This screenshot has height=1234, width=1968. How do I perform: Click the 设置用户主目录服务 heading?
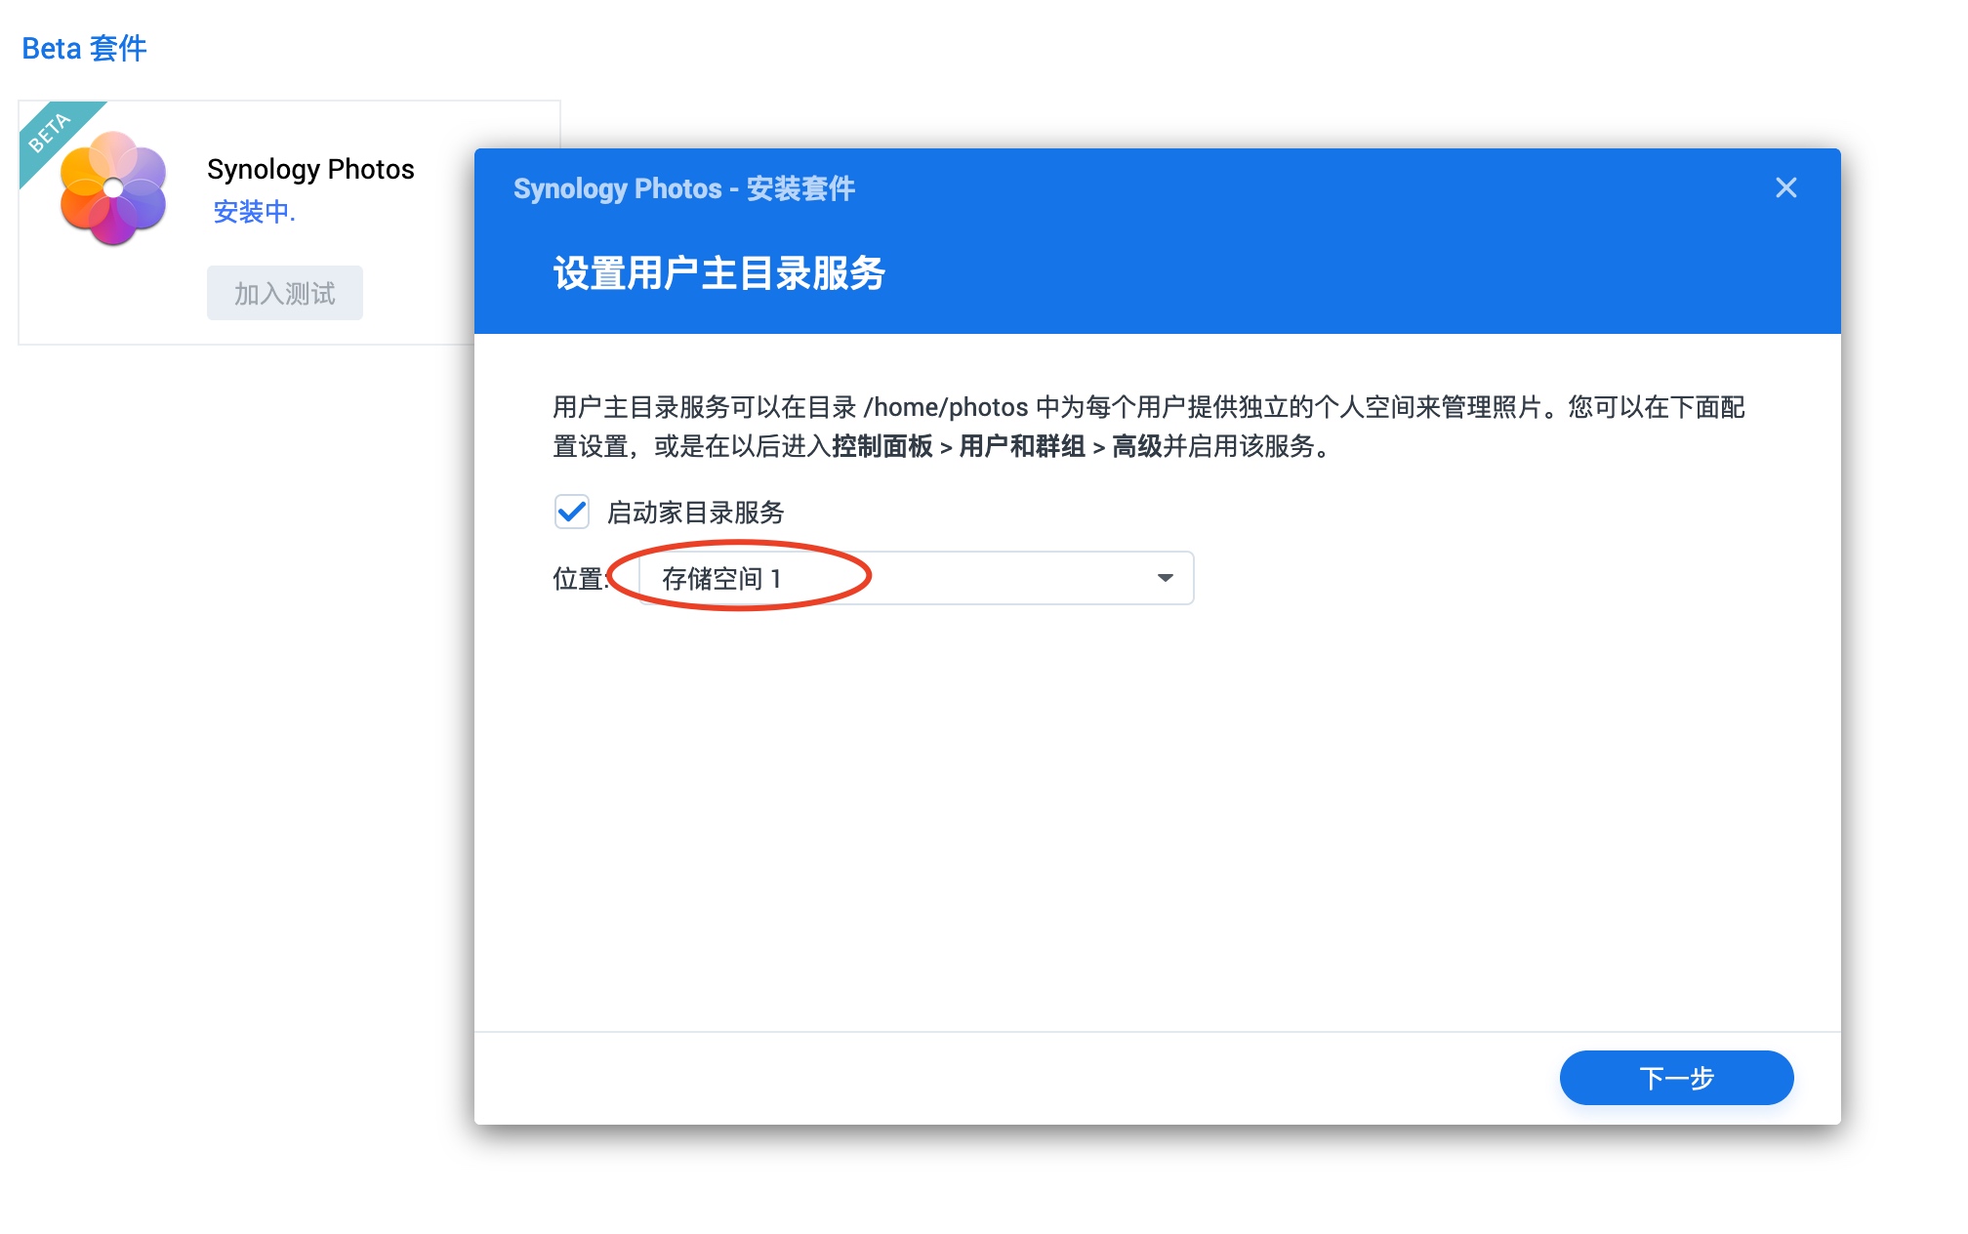tap(718, 273)
